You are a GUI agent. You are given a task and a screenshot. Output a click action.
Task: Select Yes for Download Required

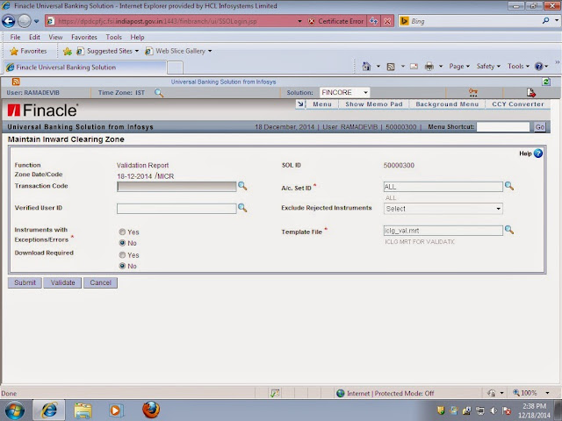pos(122,255)
